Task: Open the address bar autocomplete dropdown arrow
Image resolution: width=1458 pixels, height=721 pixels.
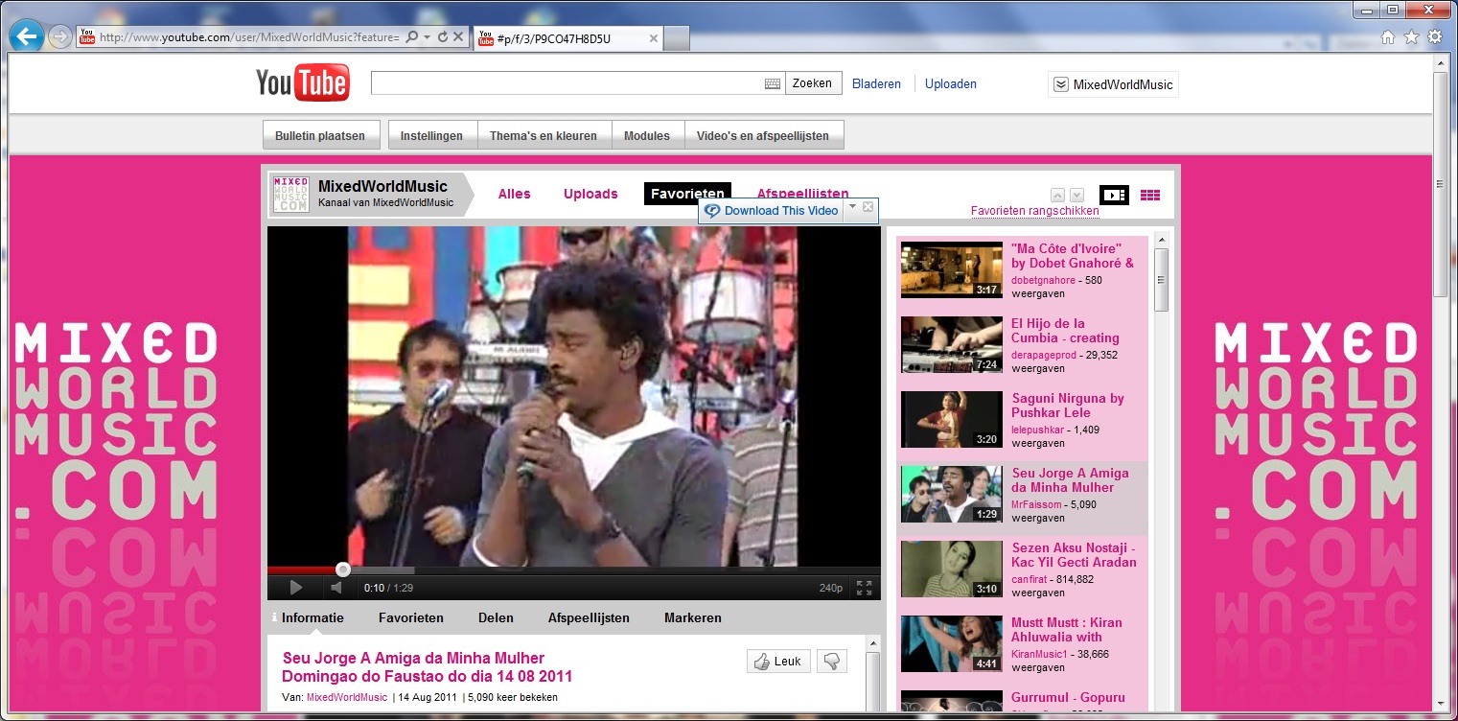Action: click(x=427, y=37)
